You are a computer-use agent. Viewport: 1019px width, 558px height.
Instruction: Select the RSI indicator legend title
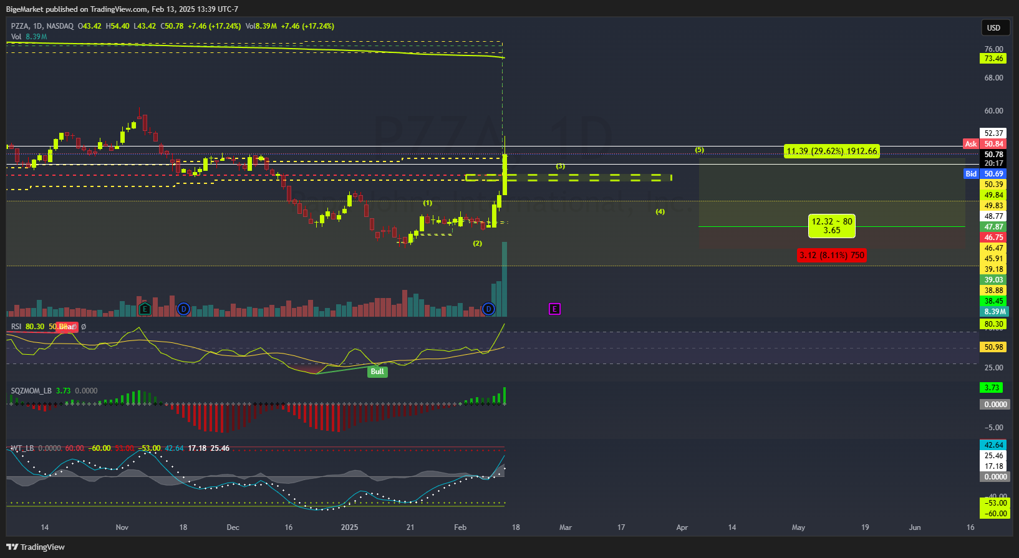[16, 327]
